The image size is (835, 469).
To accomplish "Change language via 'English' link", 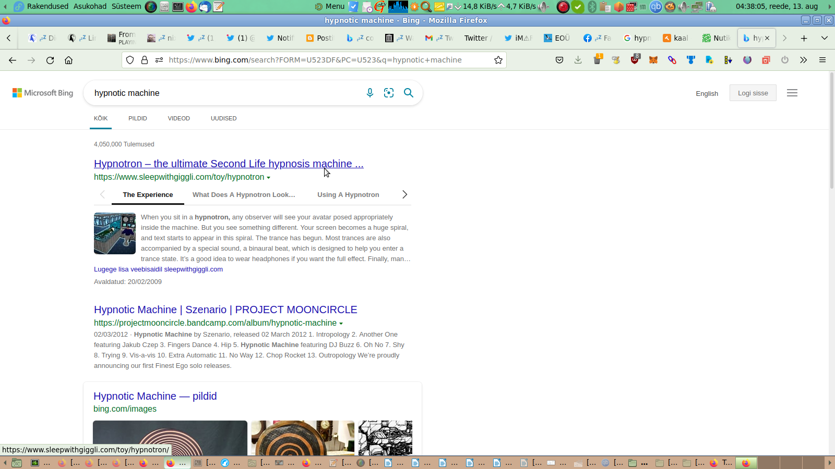I will click(707, 93).
